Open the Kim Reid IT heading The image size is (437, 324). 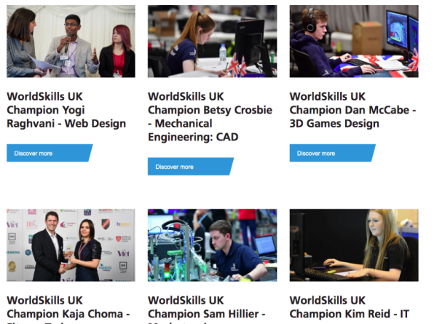[349, 307]
